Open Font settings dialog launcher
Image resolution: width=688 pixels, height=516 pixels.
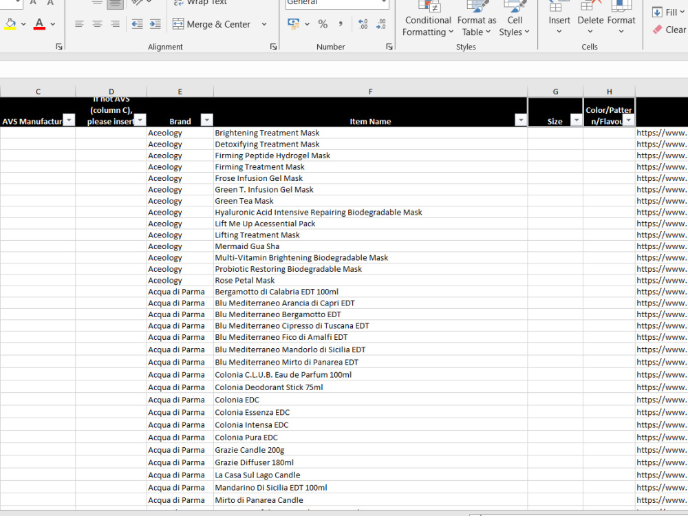(59, 47)
